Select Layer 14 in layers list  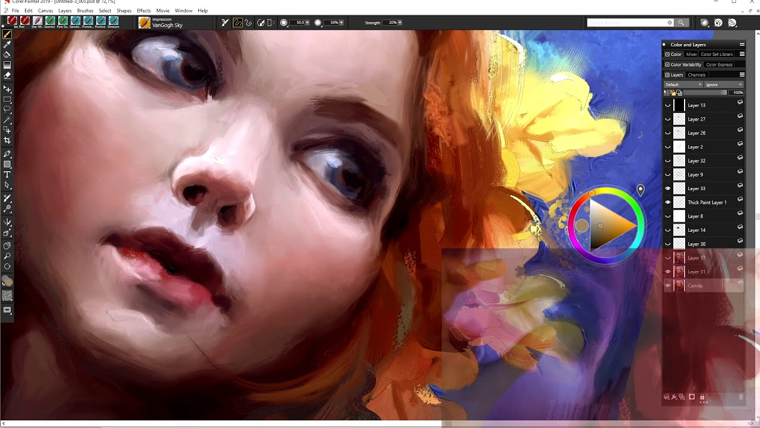[x=704, y=230]
